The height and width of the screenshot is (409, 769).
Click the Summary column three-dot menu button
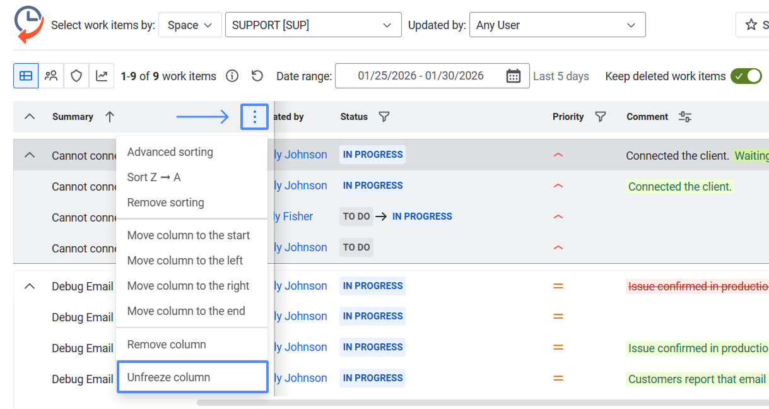(x=255, y=117)
